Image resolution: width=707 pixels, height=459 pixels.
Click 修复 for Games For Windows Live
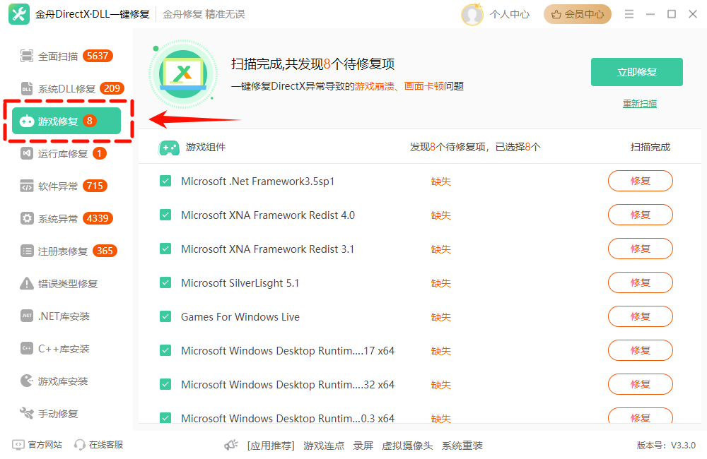[641, 316]
